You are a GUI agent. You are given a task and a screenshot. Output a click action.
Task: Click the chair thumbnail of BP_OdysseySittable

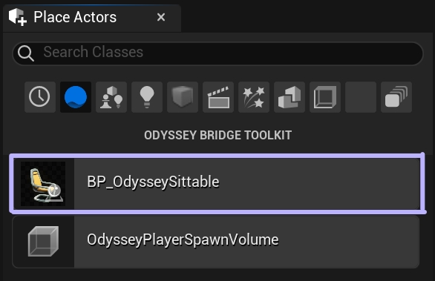pos(43,184)
